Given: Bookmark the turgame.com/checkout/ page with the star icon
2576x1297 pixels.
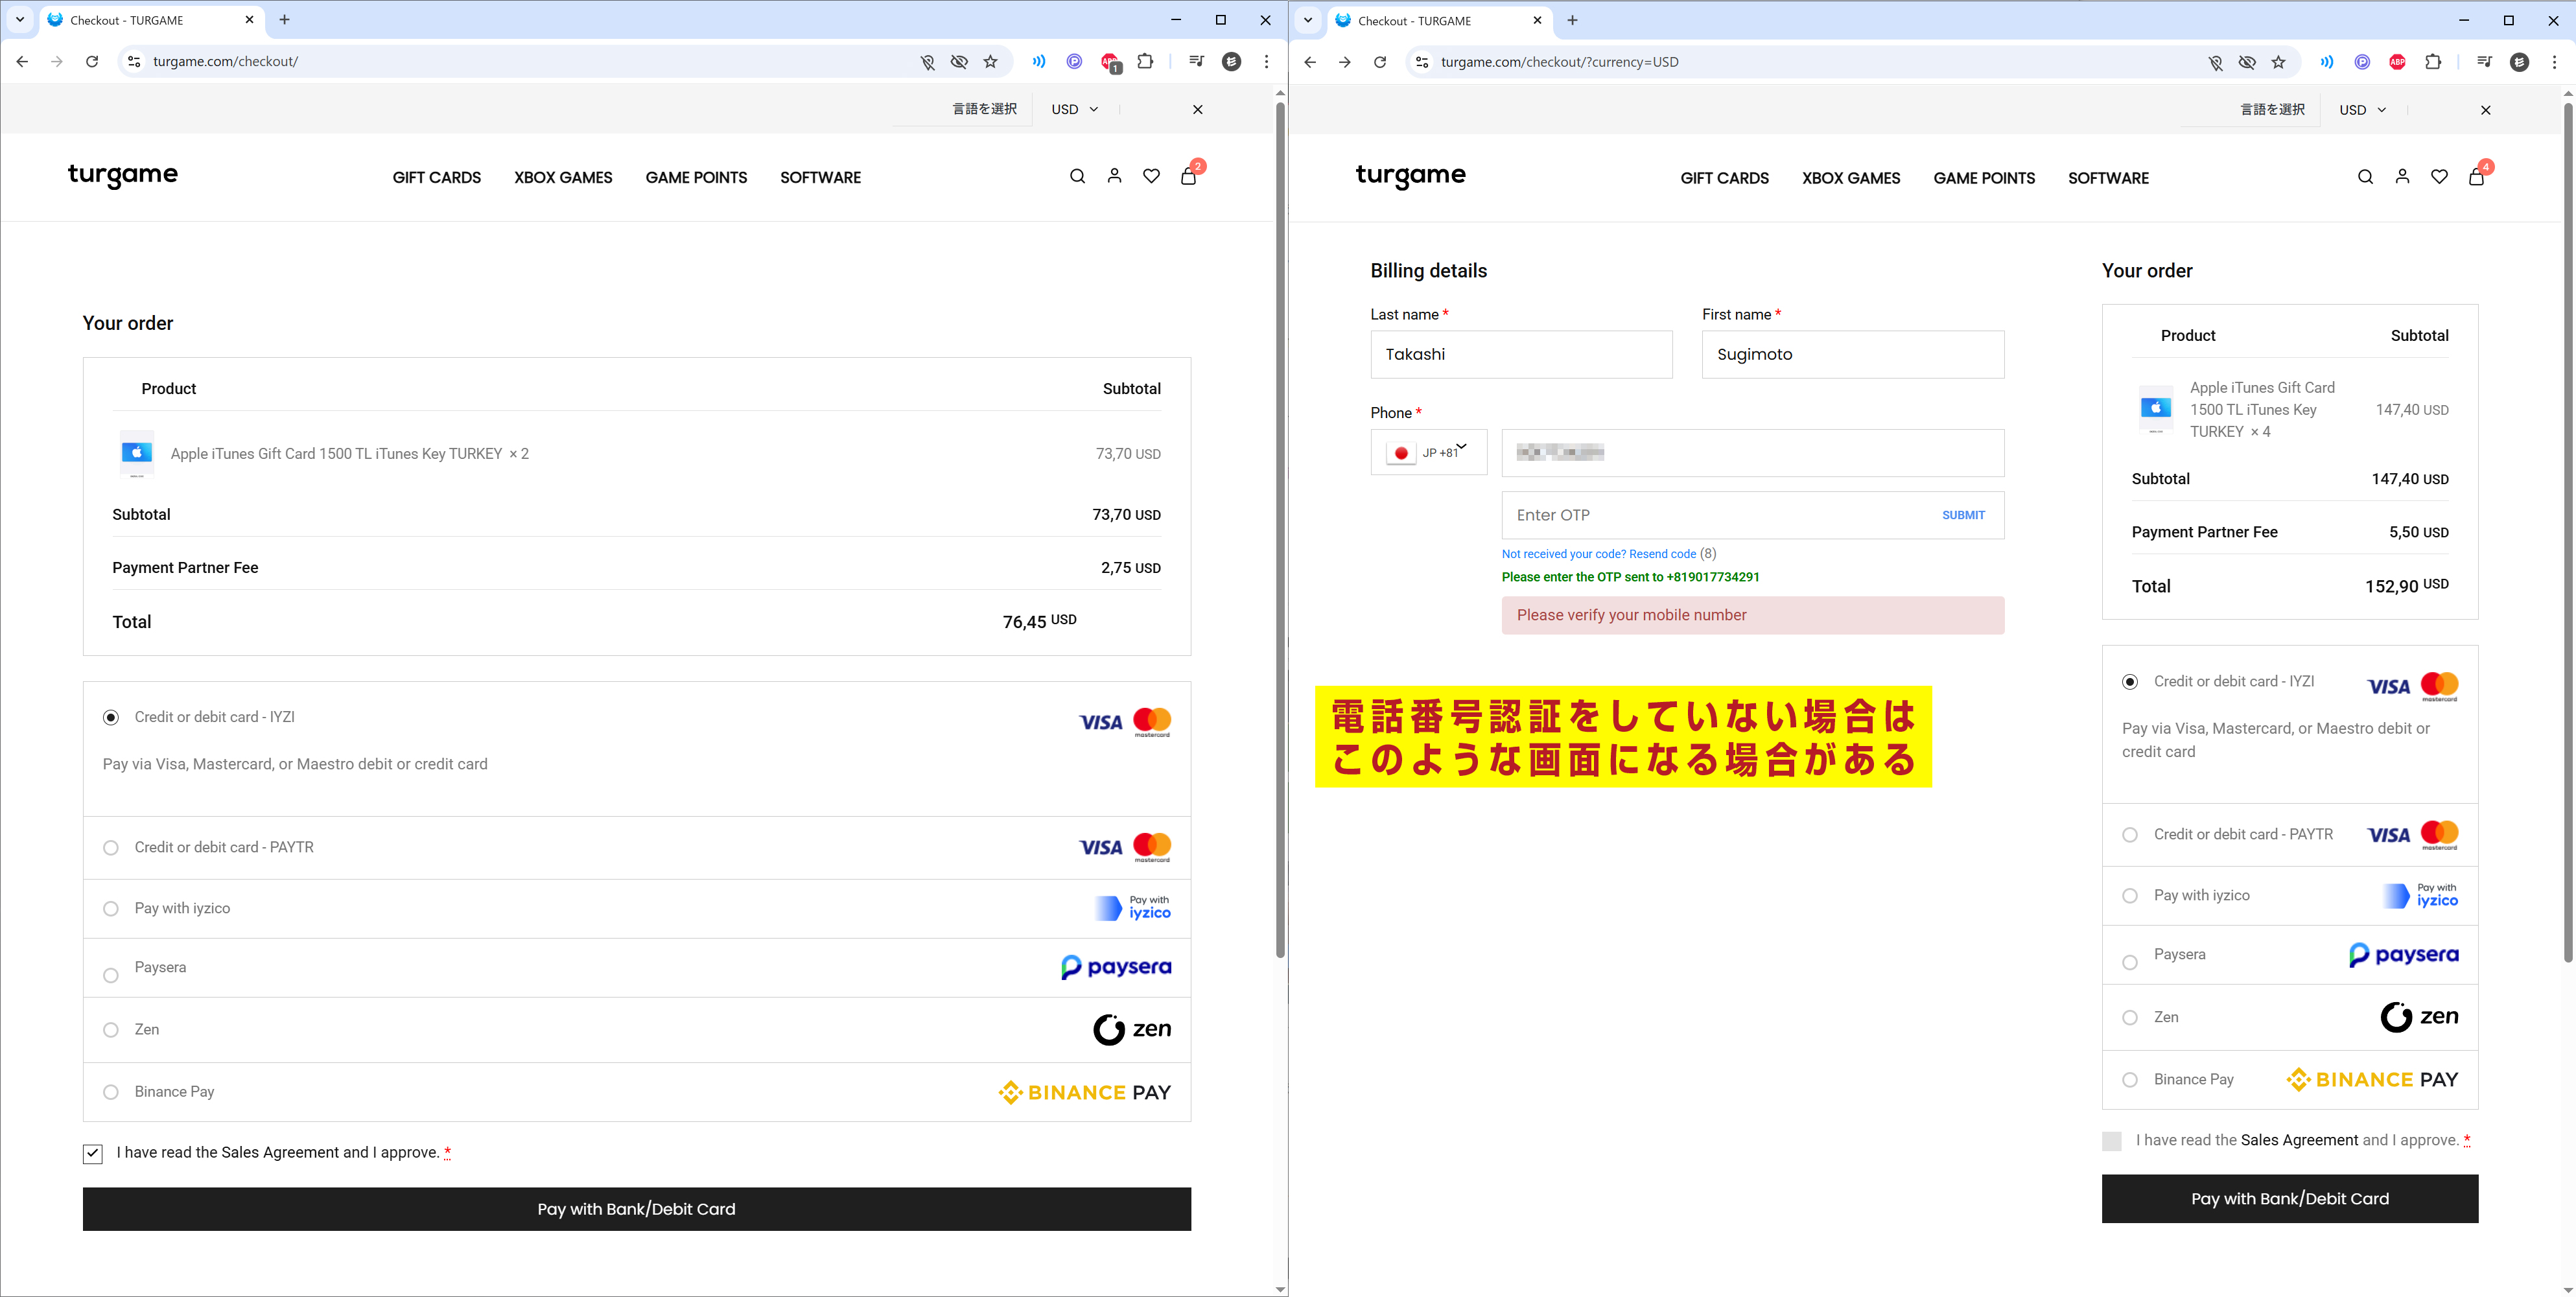Looking at the screenshot, I should 990,62.
